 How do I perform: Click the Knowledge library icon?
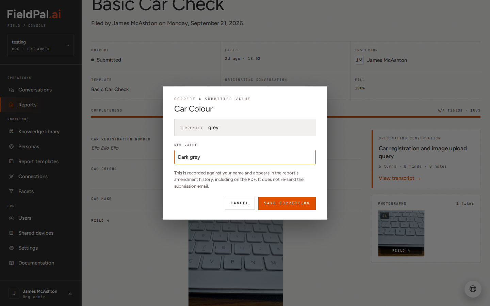(11, 132)
